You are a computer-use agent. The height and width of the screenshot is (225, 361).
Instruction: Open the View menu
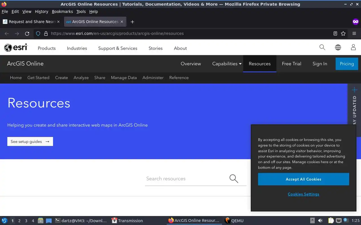coord(27,12)
